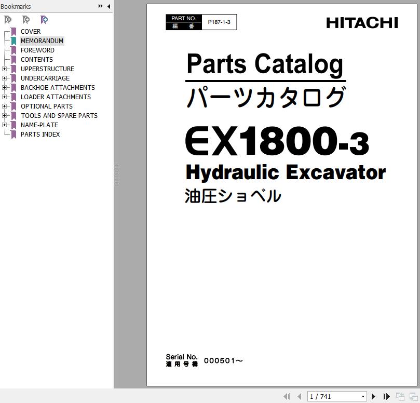Go to the first page

tap(287, 396)
